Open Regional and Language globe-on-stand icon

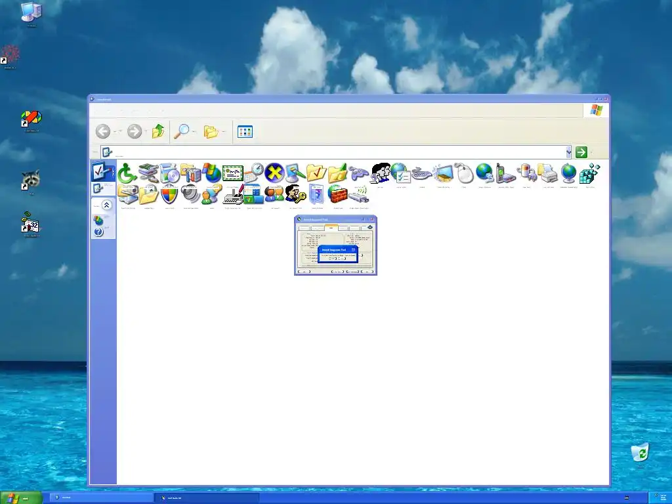tap(569, 173)
